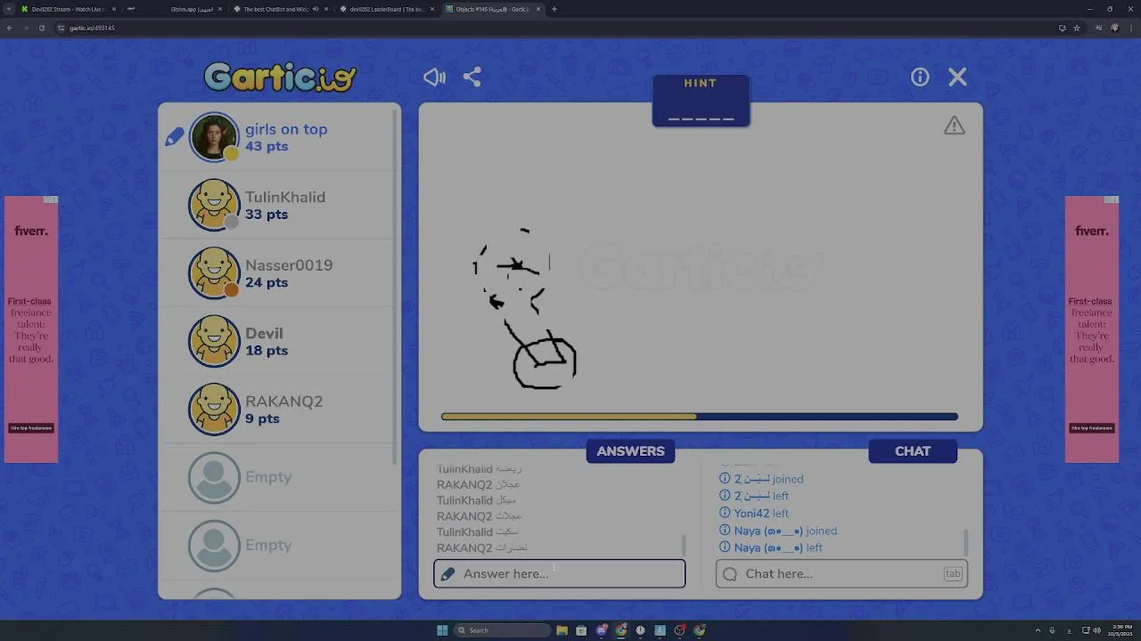
Task: Focus the Chat here input field
Action: pyautogui.click(x=841, y=573)
